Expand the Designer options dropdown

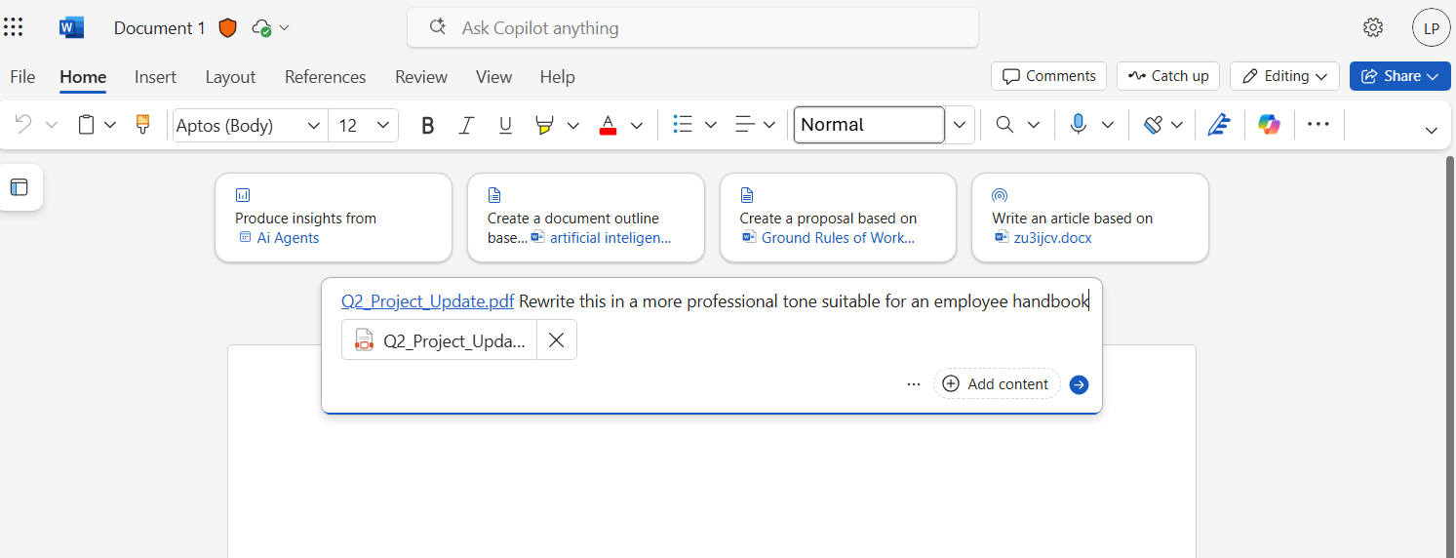tap(1177, 125)
